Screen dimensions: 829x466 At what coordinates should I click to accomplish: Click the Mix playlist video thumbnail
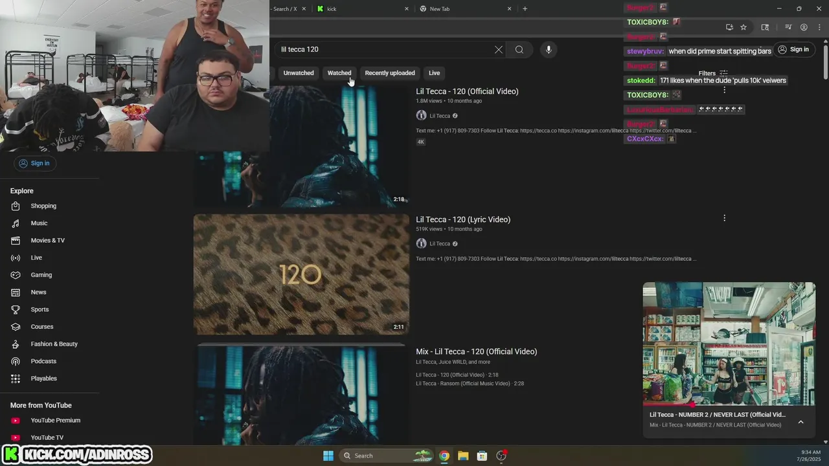[x=301, y=395]
